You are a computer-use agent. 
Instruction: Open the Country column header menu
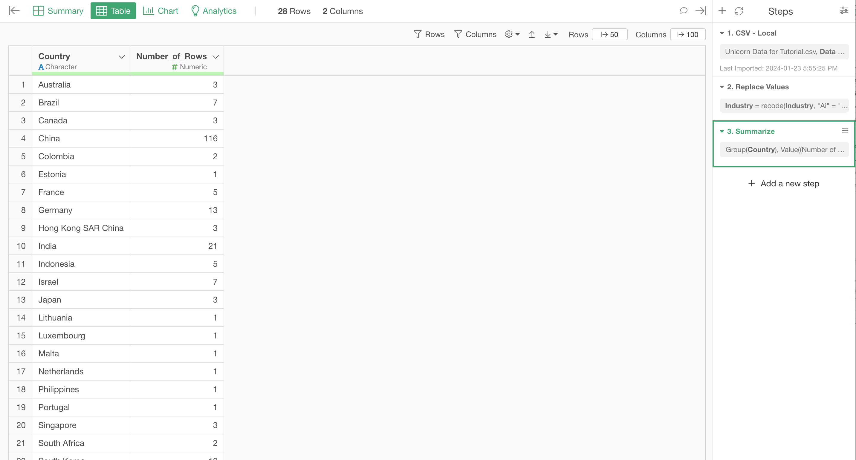122,57
